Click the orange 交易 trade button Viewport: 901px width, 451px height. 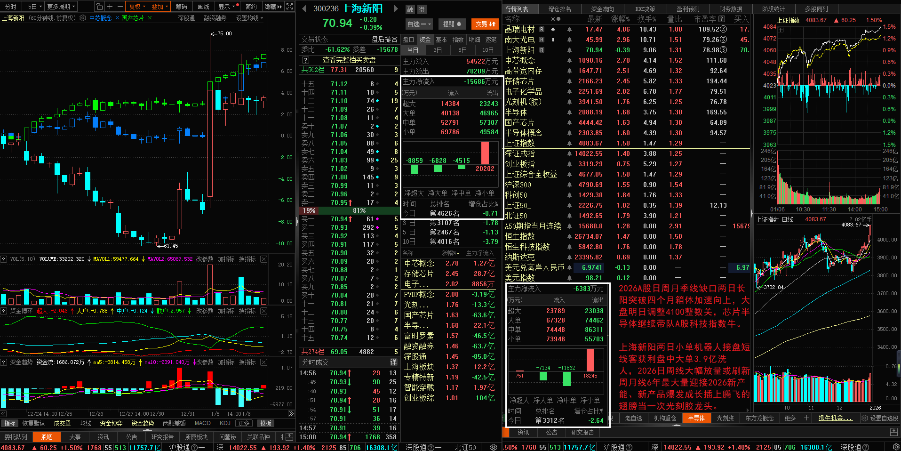[x=485, y=24]
